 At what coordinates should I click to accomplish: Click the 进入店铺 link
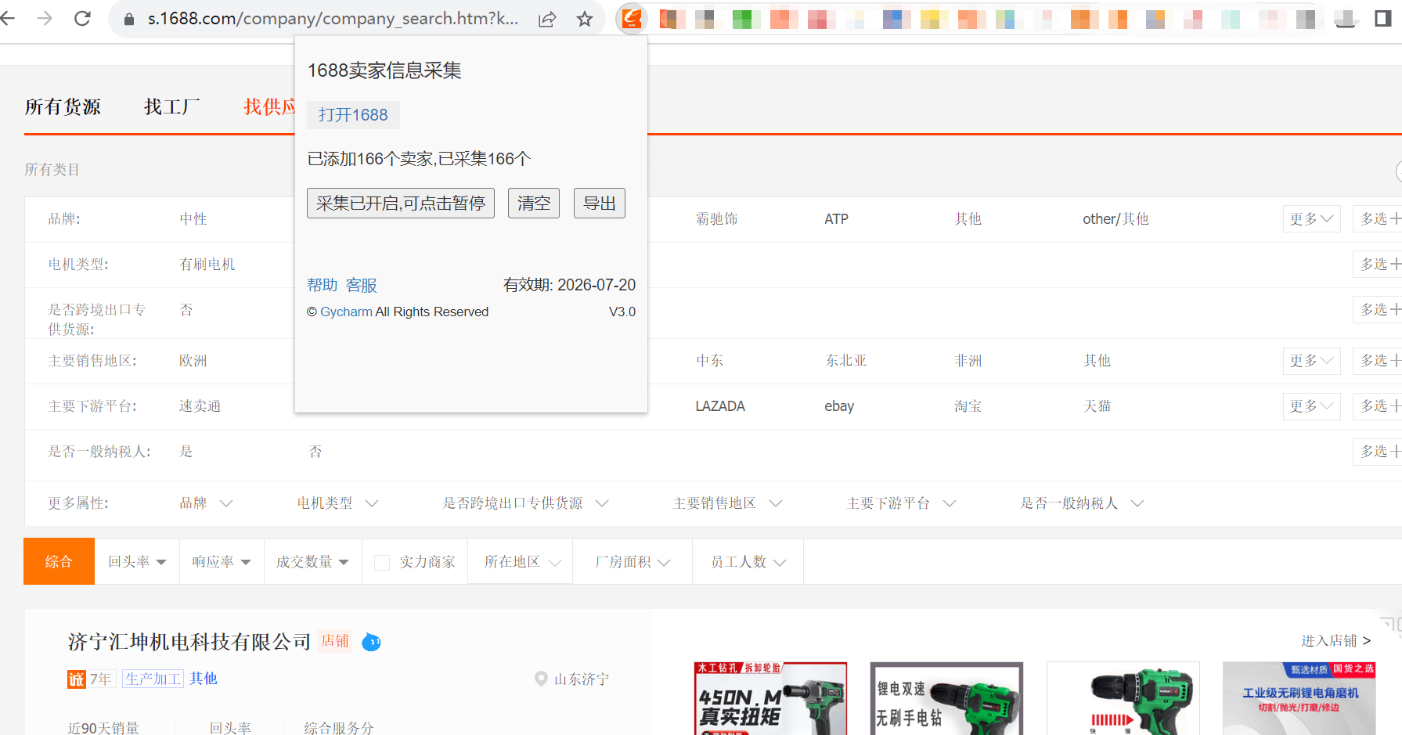coord(1336,641)
